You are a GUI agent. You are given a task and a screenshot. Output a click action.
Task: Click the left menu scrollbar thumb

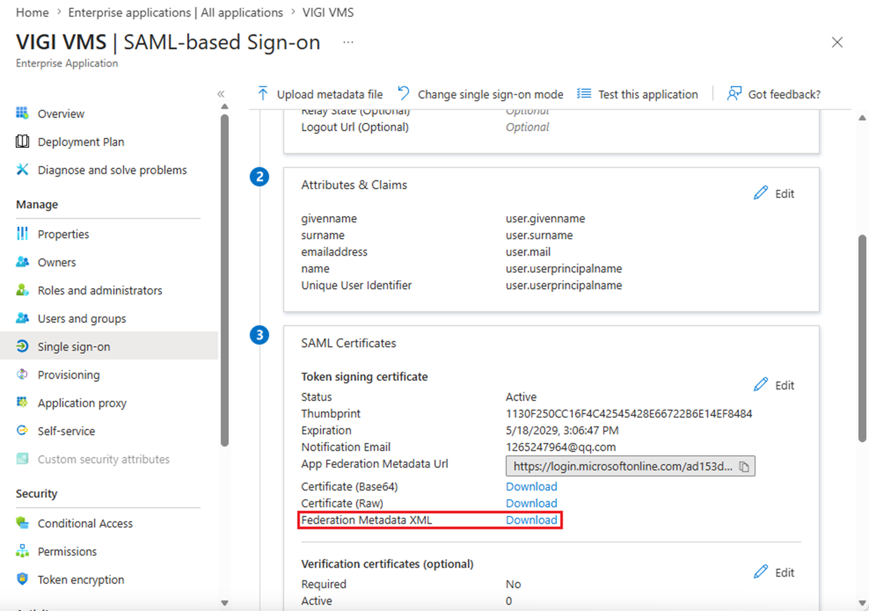tap(225, 280)
